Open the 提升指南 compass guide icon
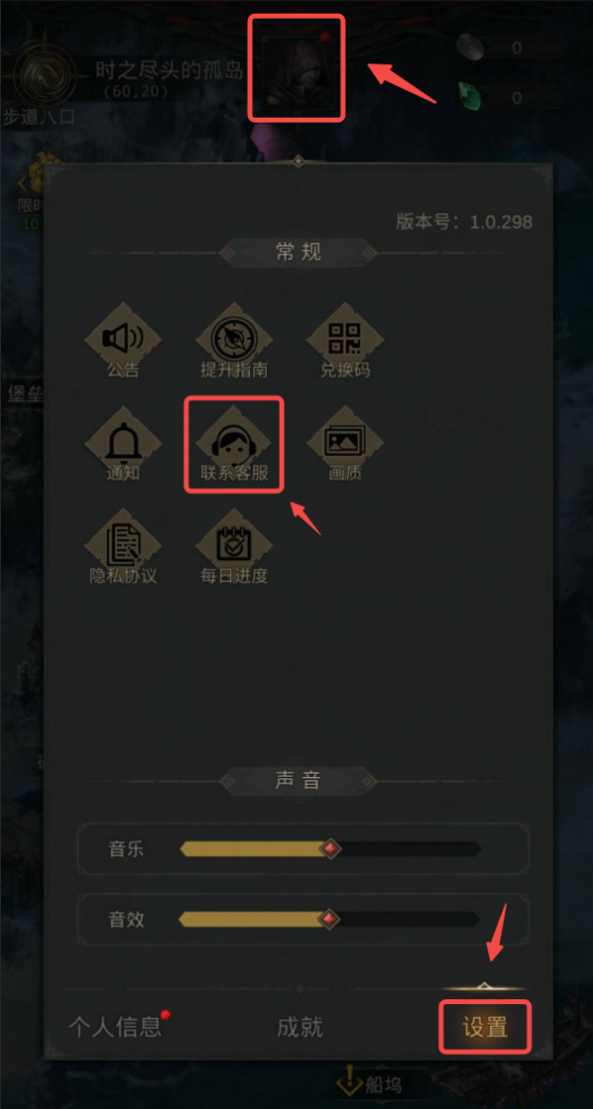Image resolution: width=593 pixels, height=1109 pixels. (234, 340)
